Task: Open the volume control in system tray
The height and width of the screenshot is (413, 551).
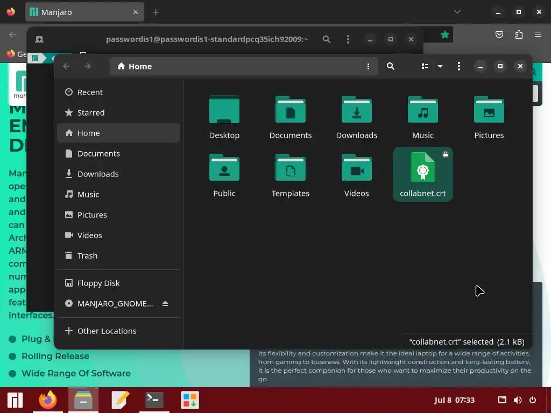Action: point(518,400)
